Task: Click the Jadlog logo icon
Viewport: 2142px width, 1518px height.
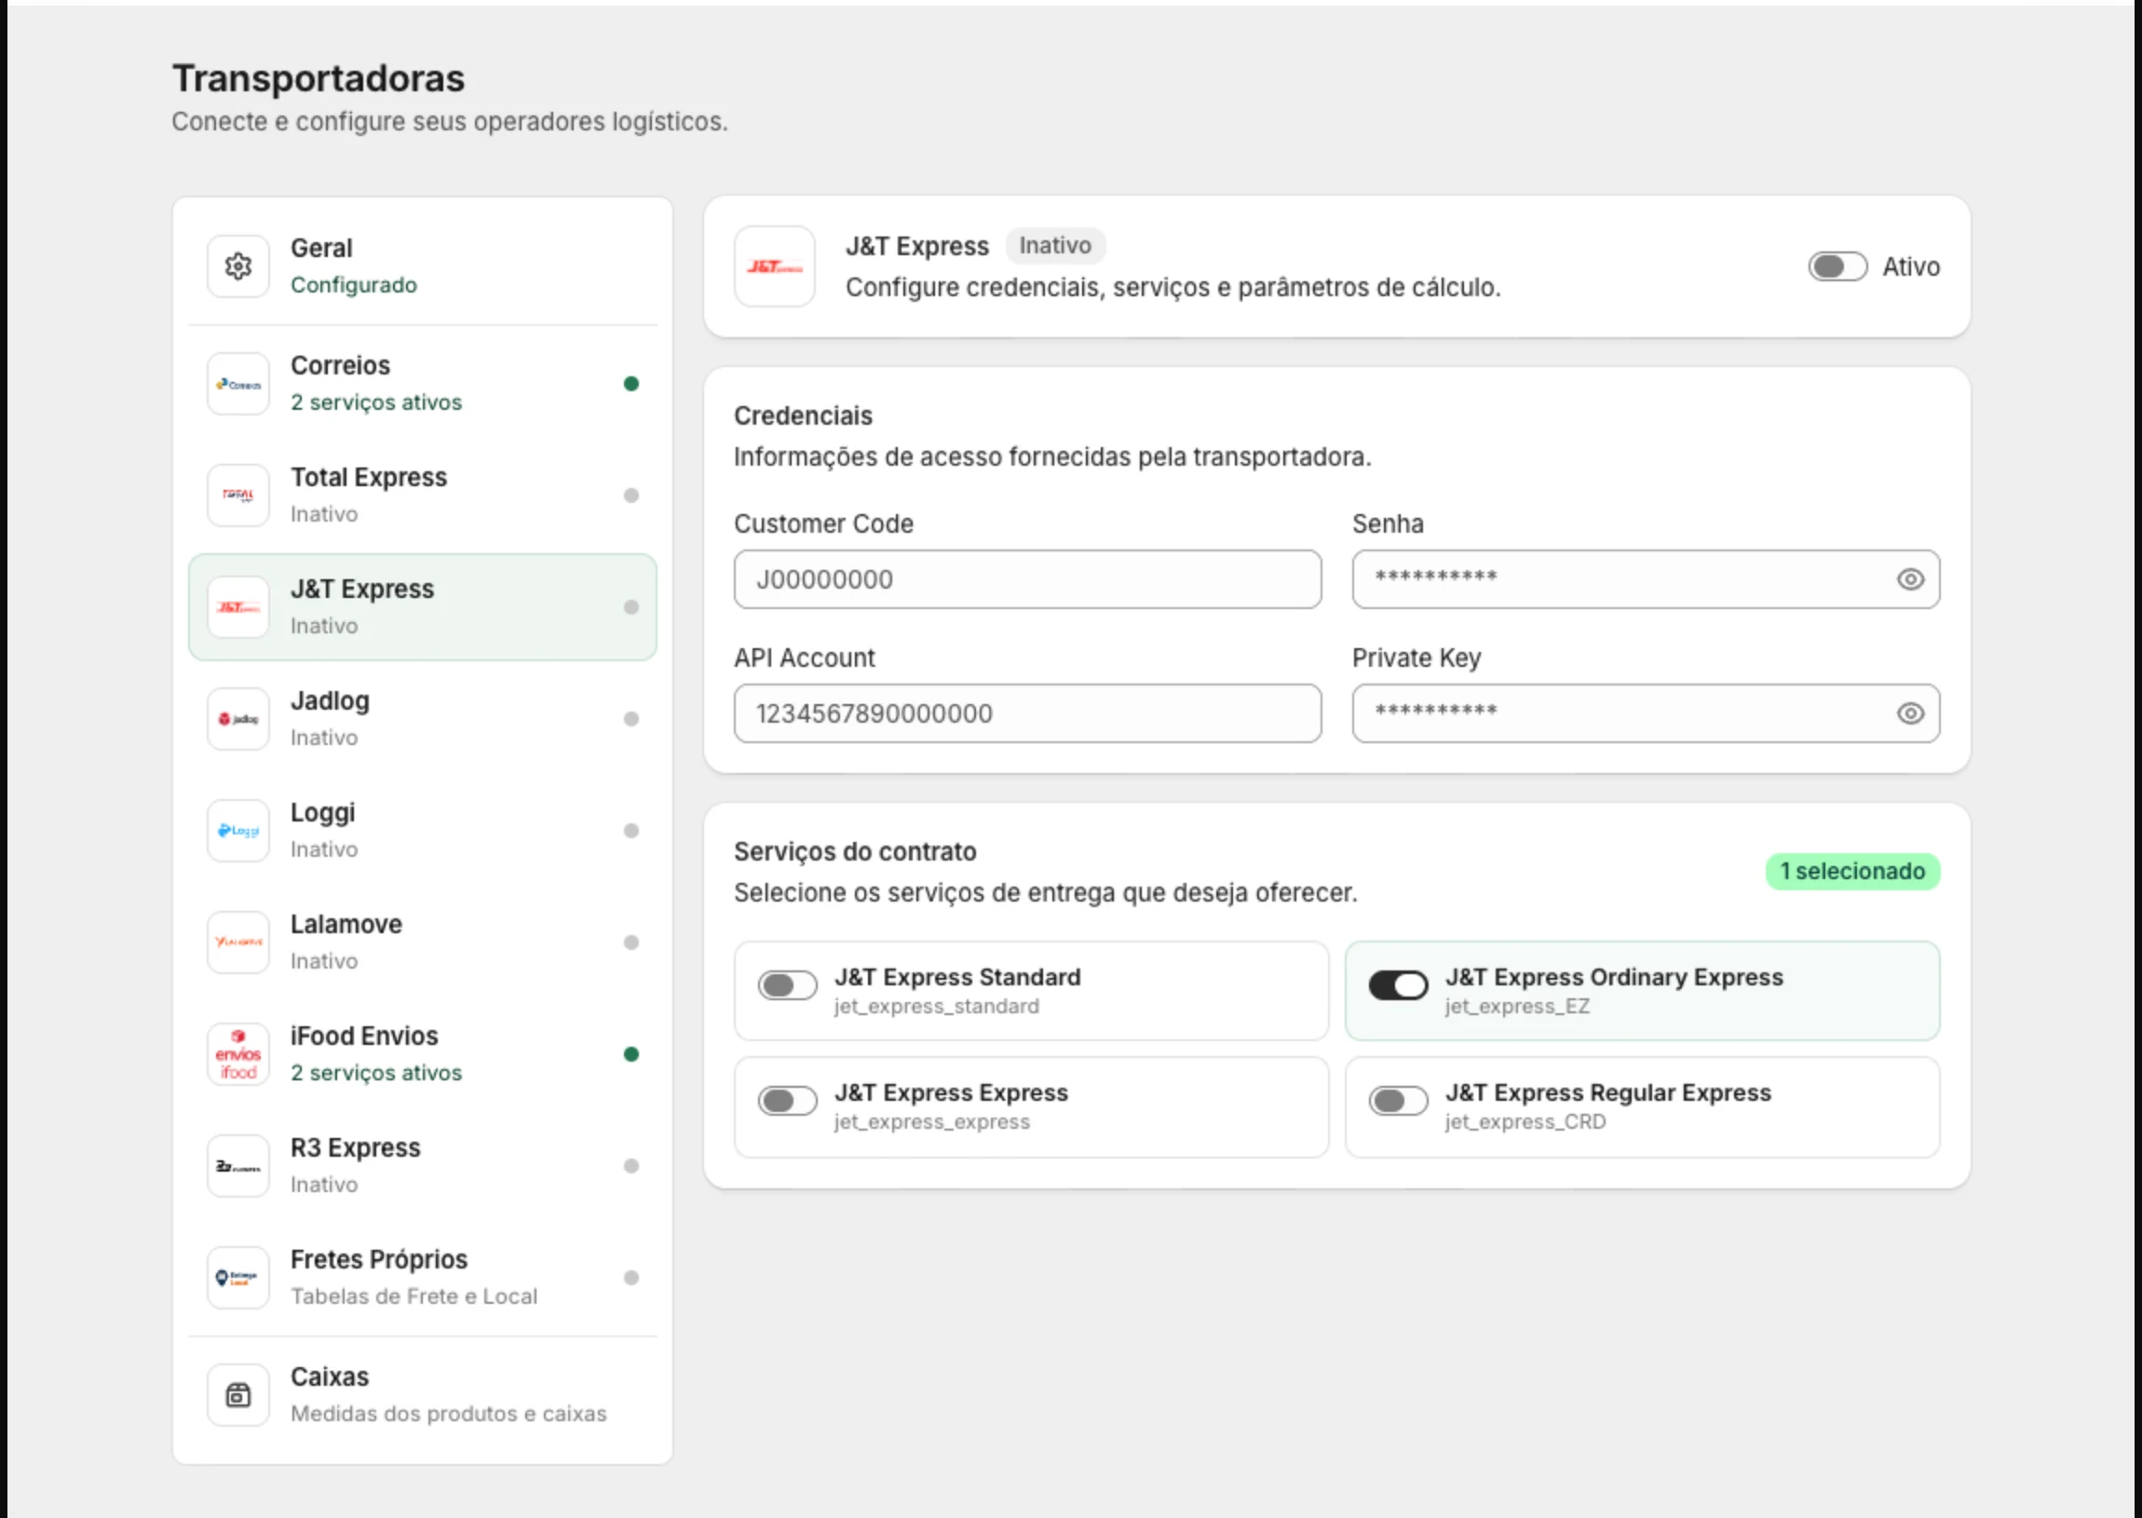Action: click(x=238, y=719)
